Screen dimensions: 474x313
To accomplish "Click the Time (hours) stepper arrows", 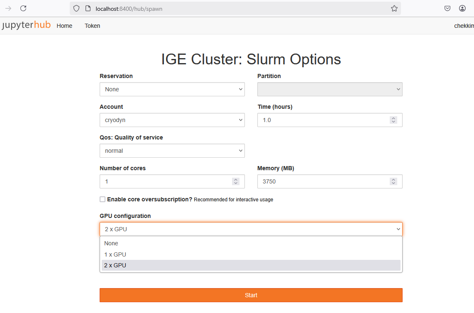I will point(393,120).
